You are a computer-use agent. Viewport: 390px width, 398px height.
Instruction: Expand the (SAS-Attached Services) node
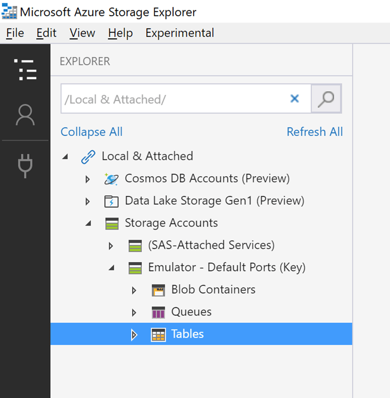111,246
